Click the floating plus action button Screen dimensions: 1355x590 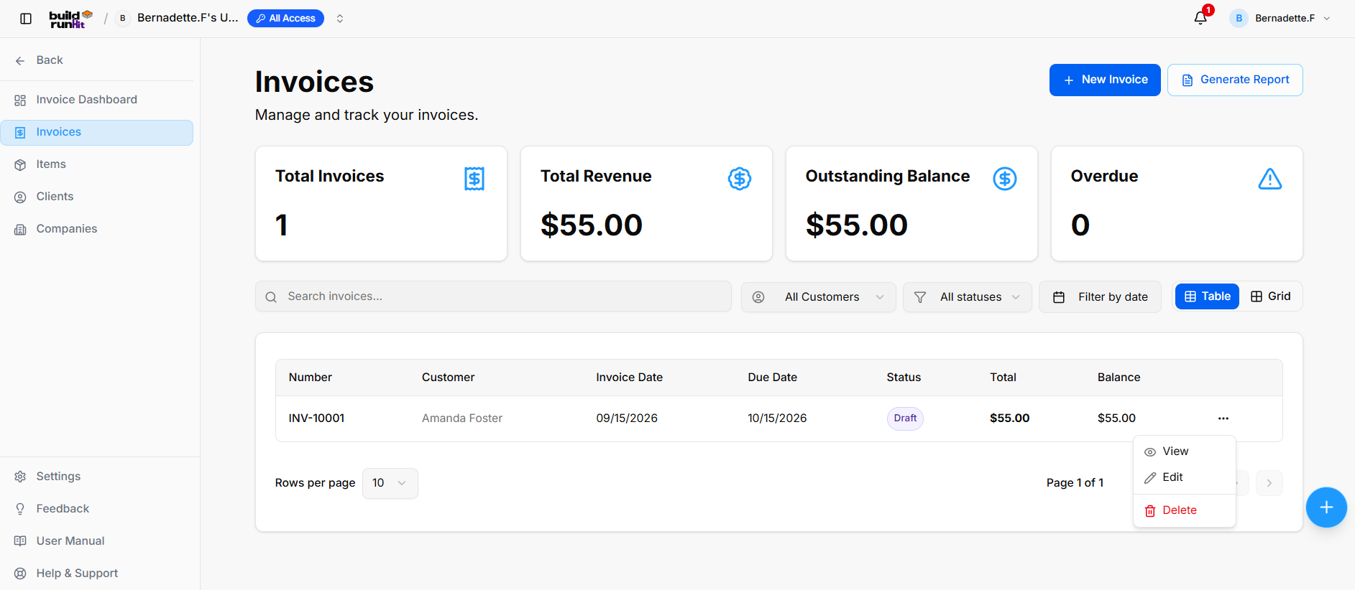pos(1326,507)
